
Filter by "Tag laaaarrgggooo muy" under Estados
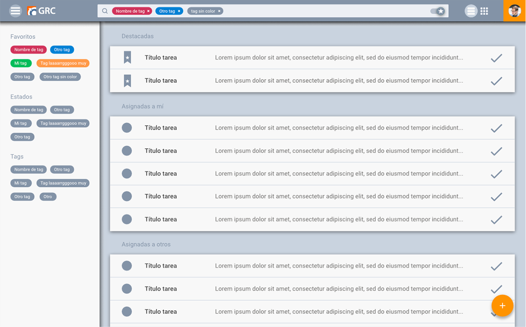click(x=63, y=123)
